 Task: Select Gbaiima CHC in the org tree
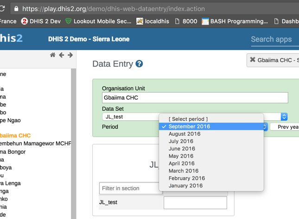point(15,136)
